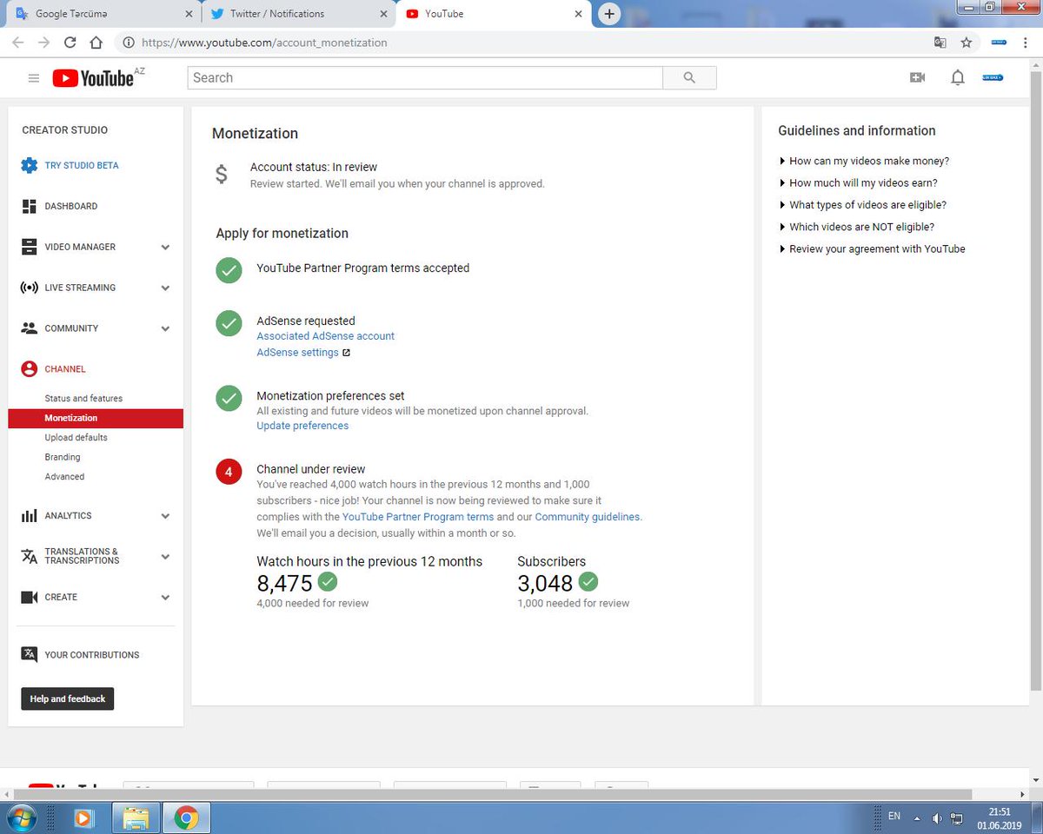This screenshot has width=1043, height=834.
Task: Click the translate page icon in address bar
Action: pyautogui.click(x=940, y=42)
